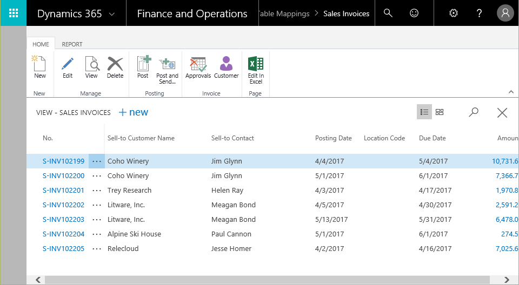The width and height of the screenshot is (519, 285).
Task: Open Approvals ribbon icon
Action: pyautogui.click(x=198, y=67)
